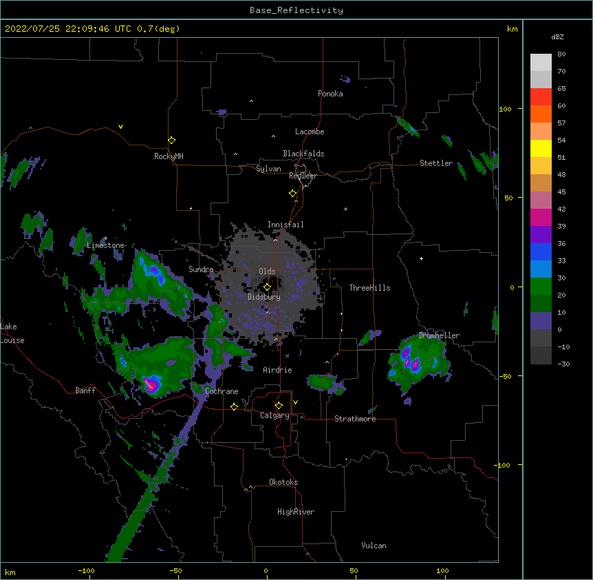The width and height of the screenshot is (593, 580).
Task: Click the magenta 42 dBZ legend color
Action: click(541, 217)
